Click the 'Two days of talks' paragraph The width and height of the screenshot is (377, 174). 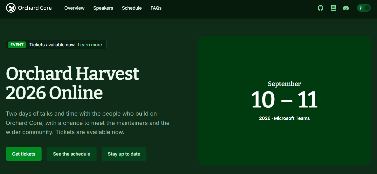coord(88,123)
